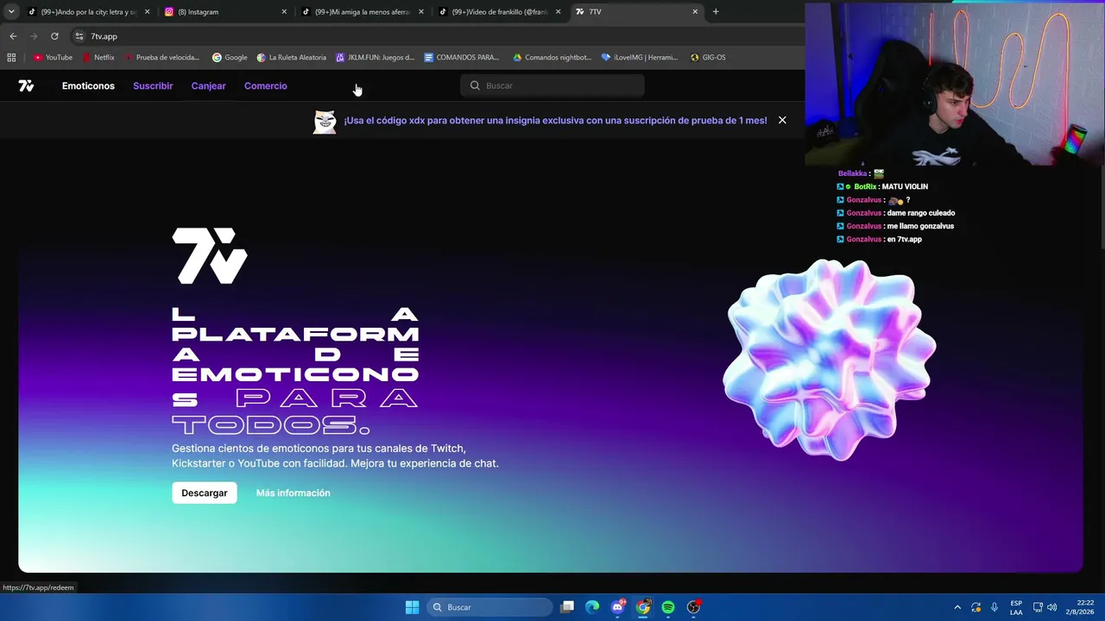
Task: Close the Video de frankillo tab
Action: 558,12
